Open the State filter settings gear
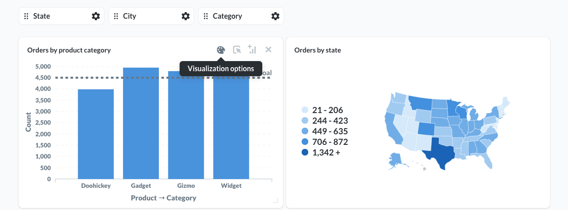The image size is (568, 210). click(x=96, y=16)
